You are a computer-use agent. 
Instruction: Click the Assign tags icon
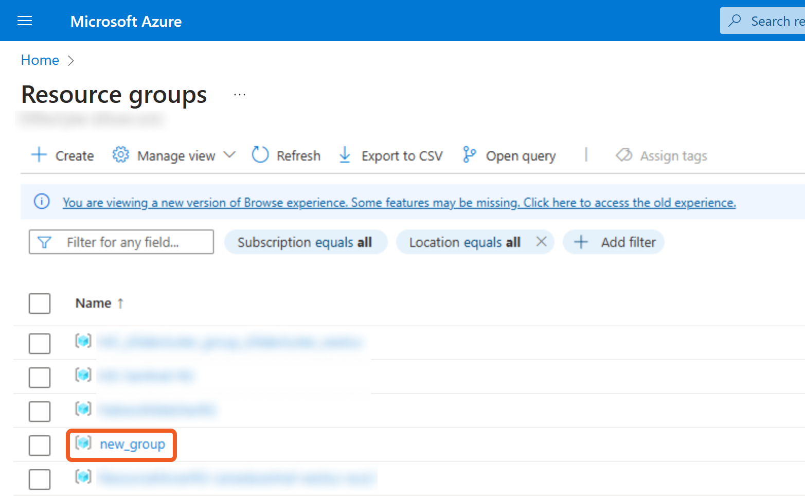[624, 155]
